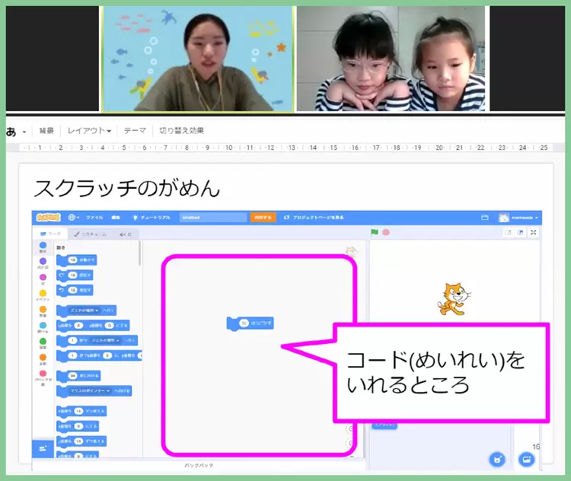Screen dimensions: 571x481
Task: Open the globe language dropdown
Action: [x=74, y=217]
